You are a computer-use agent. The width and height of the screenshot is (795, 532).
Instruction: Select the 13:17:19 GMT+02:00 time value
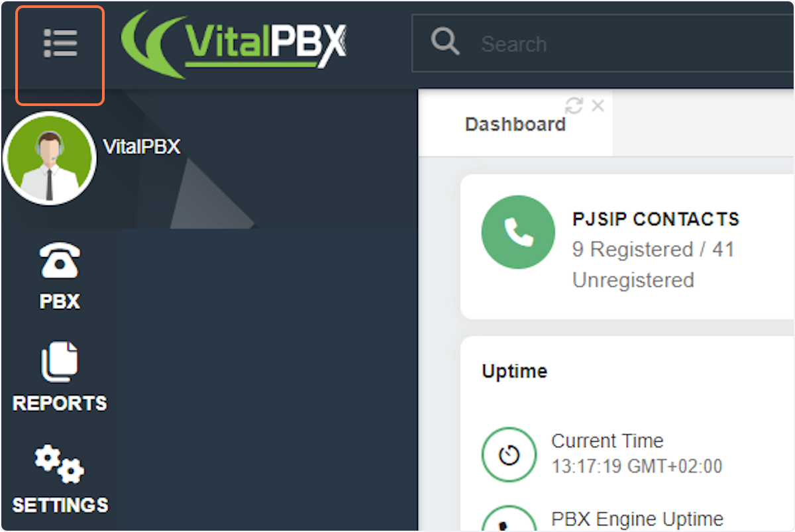click(637, 466)
